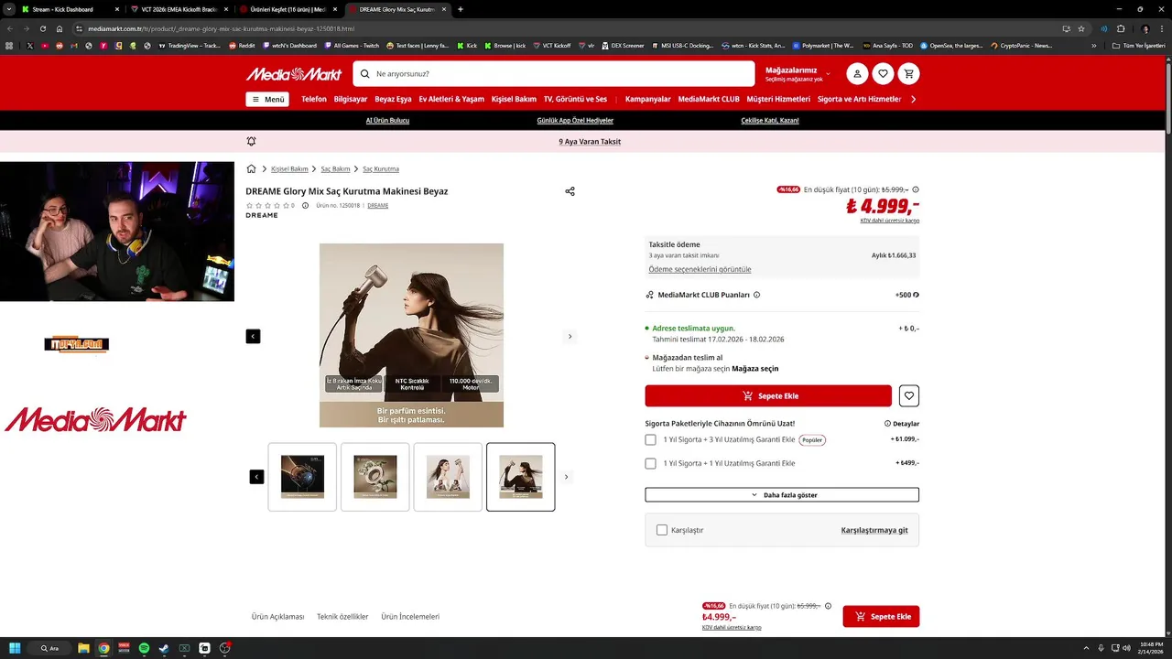Click the sticky bottom Sepete Ekle button

click(x=881, y=617)
